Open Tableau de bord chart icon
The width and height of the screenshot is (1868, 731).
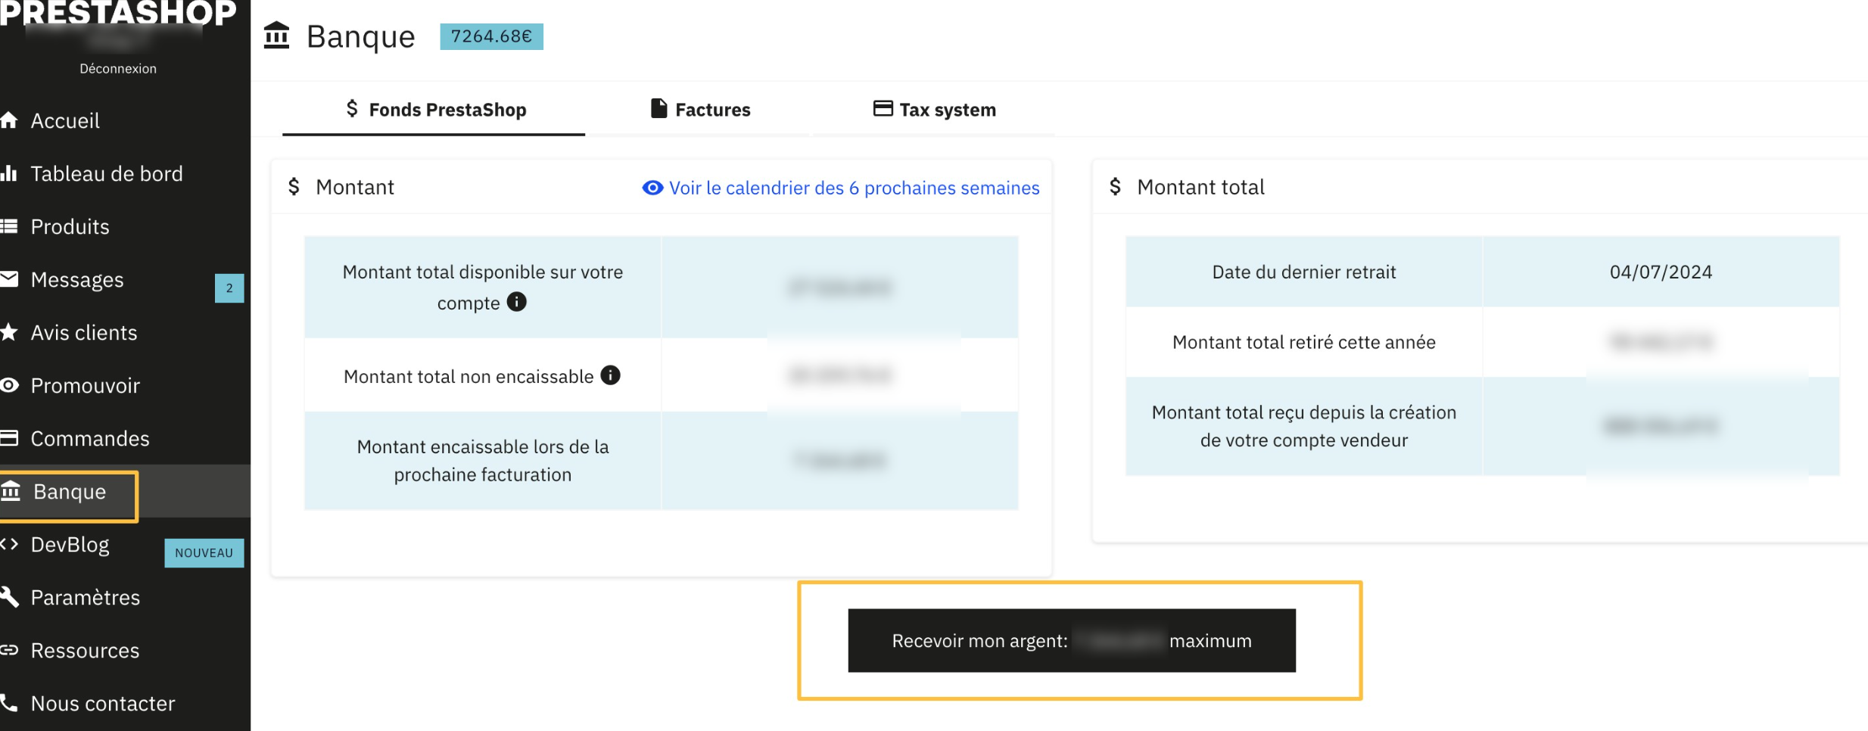click(x=8, y=173)
